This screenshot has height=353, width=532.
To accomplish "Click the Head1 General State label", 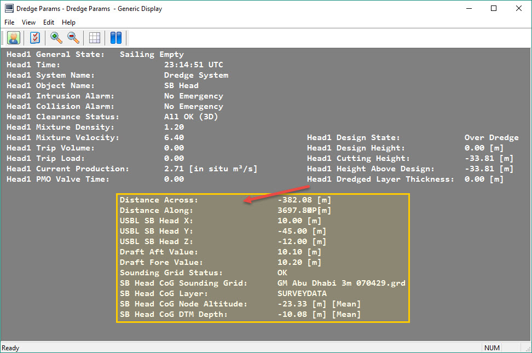I will (55, 55).
